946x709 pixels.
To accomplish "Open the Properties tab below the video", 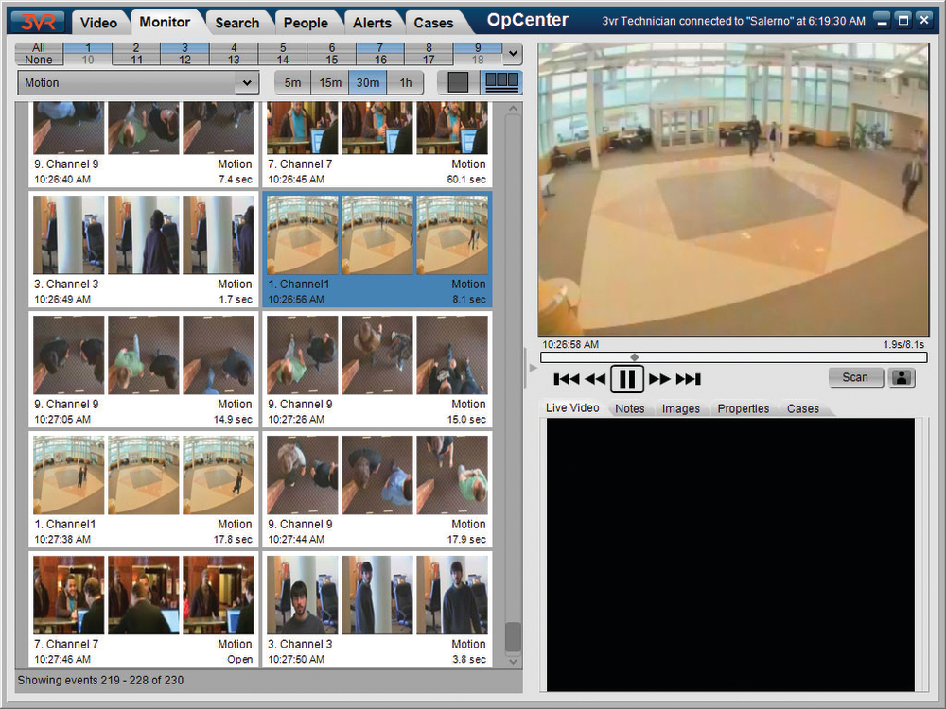I will click(744, 408).
